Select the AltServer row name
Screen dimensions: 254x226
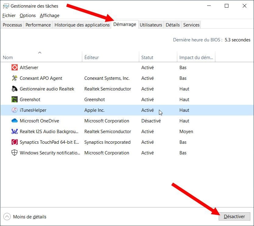(x=29, y=67)
